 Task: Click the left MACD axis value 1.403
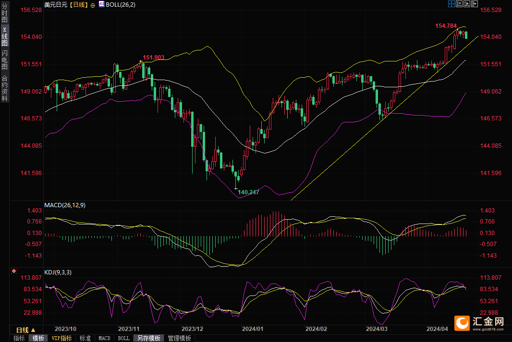tap(35, 210)
